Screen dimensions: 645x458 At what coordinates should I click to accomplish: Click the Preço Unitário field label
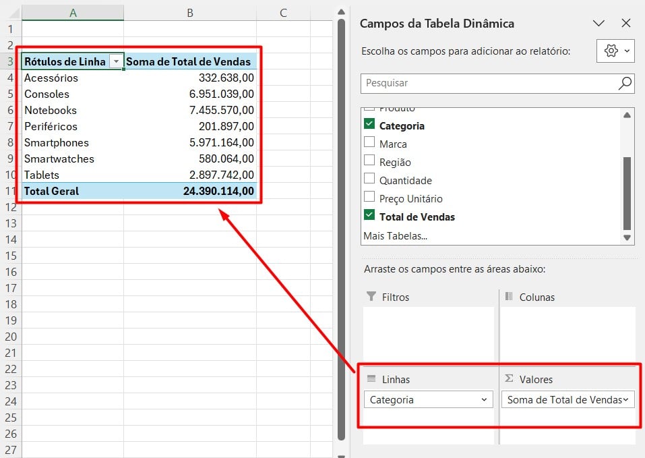coord(410,199)
